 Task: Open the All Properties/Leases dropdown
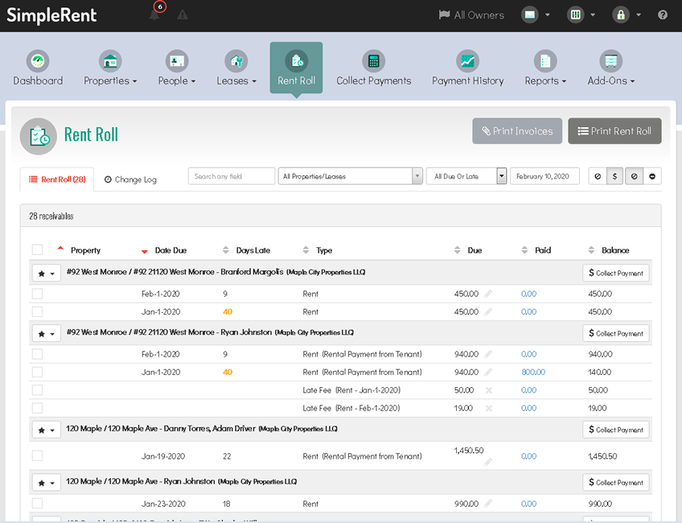click(350, 176)
